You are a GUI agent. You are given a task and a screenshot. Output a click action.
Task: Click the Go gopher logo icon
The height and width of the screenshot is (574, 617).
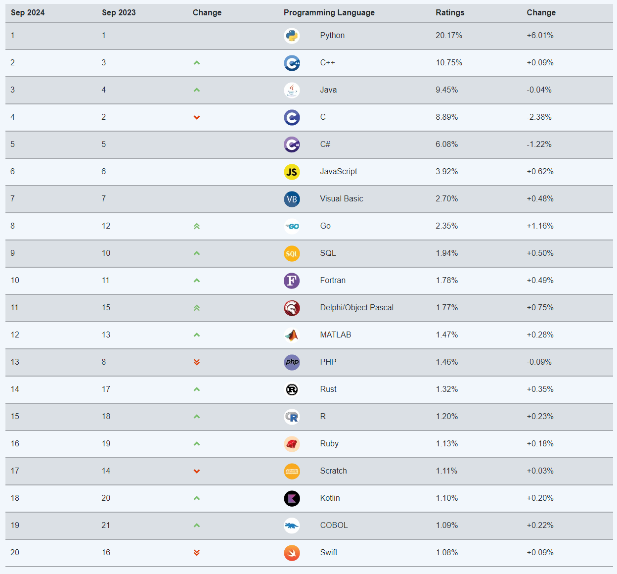(292, 226)
